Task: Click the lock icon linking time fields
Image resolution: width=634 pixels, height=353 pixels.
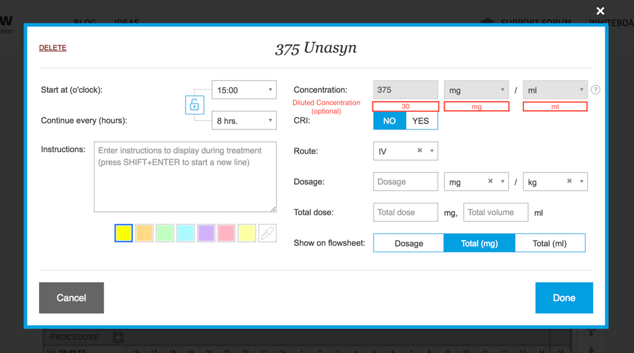Action: (x=195, y=105)
